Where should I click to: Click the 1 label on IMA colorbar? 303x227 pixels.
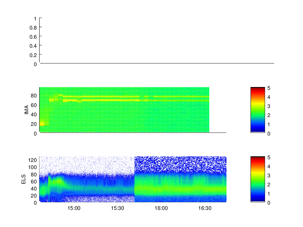(x=269, y=124)
